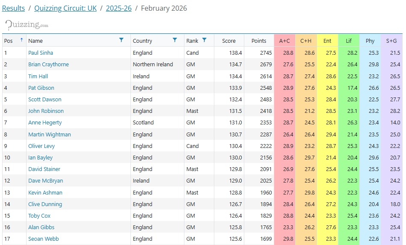Sort by the Points column header
Image resolution: width=406 pixels, height=245 pixels.
click(259, 41)
